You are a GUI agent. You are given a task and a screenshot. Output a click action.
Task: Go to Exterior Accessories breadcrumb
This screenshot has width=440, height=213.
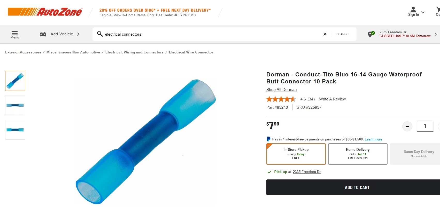23,52
